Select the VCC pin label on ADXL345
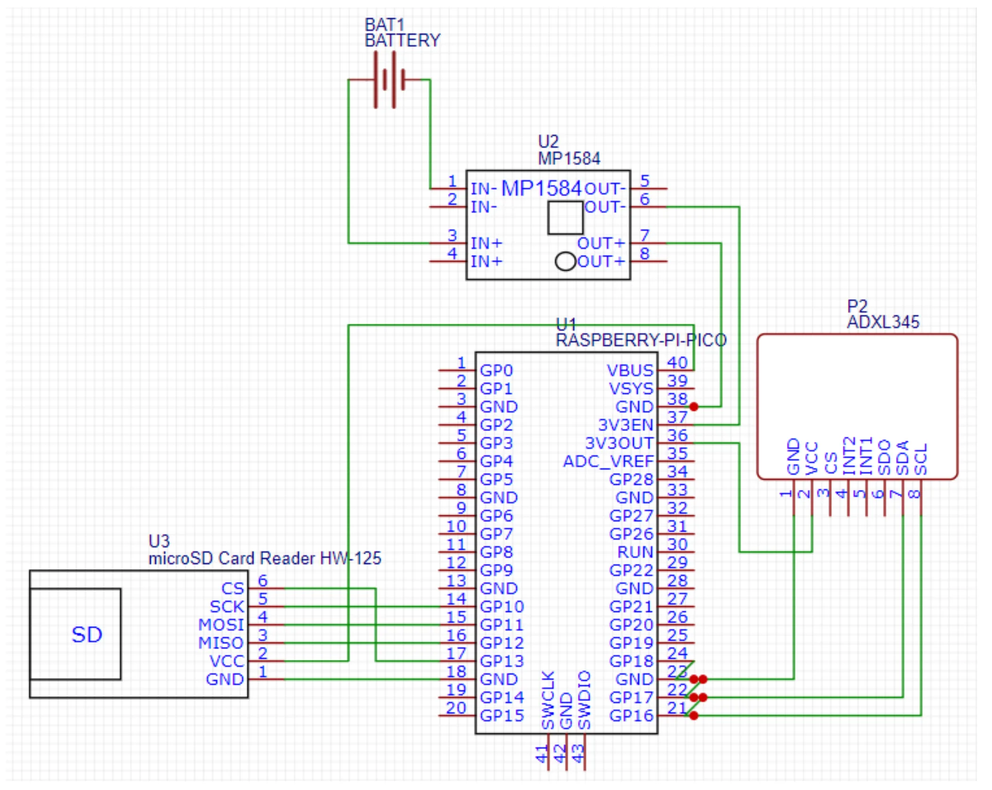The height and width of the screenshot is (790, 992). [x=811, y=458]
